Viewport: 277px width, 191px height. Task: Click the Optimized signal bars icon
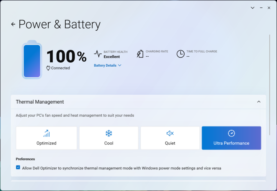tap(46, 133)
